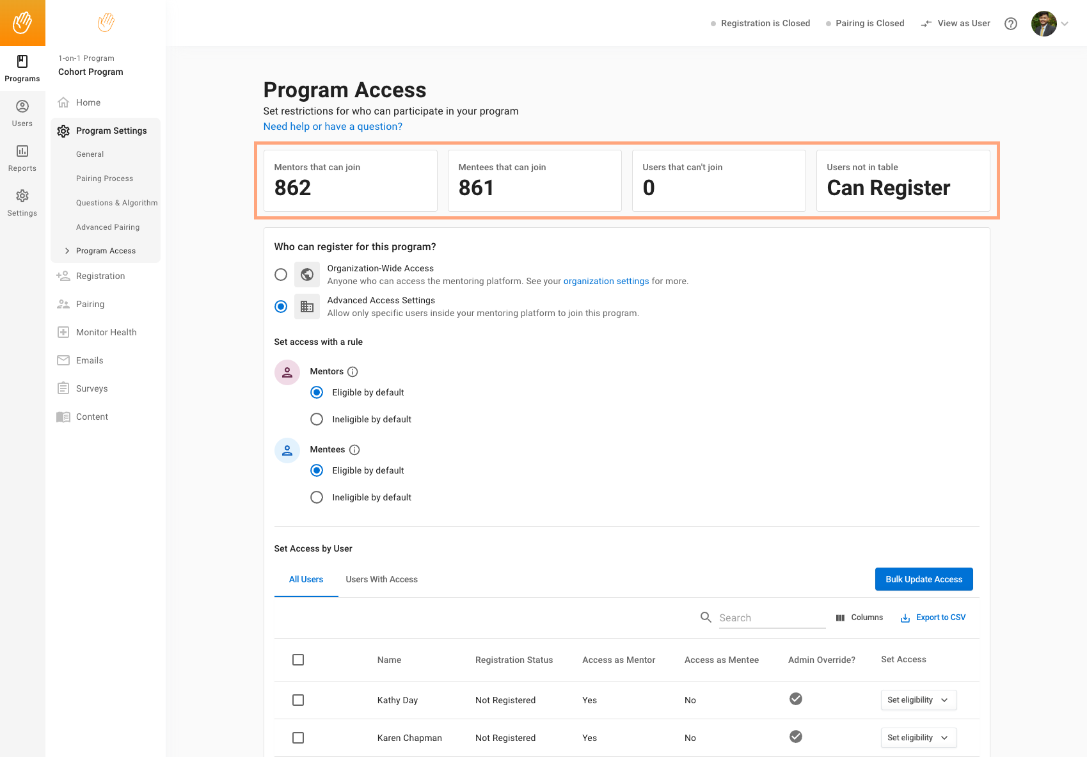The width and height of the screenshot is (1087, 757).
Task: Select Mentees Eligible by default
Action: point(317,470)
